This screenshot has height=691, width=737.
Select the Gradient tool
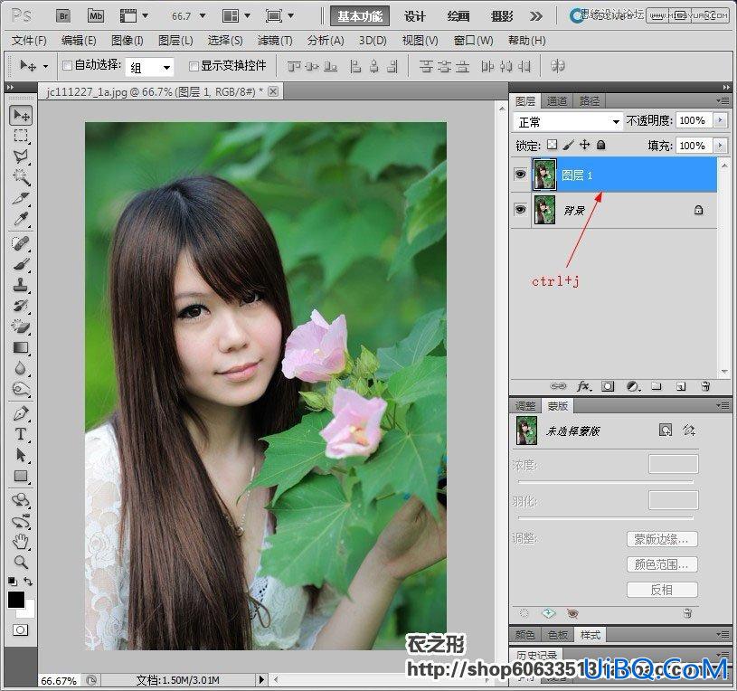(x=20, y=347)
